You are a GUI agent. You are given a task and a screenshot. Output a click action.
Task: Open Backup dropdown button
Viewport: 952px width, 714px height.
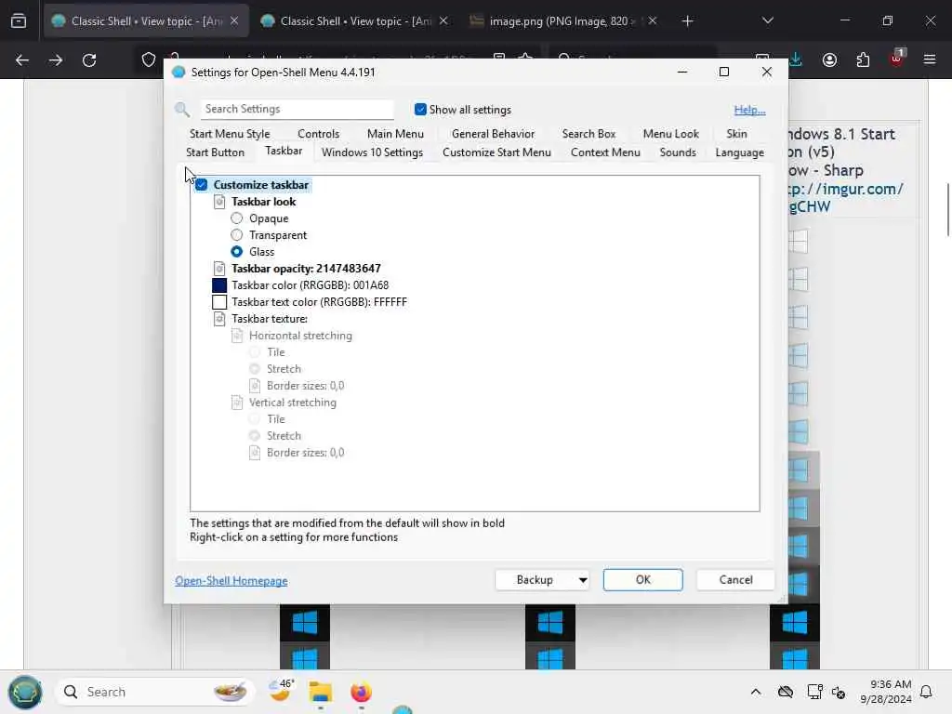[x=543, y=580]
